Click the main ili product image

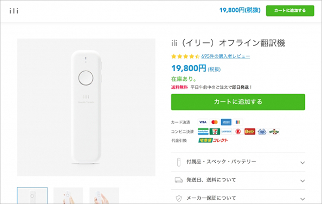86,107
